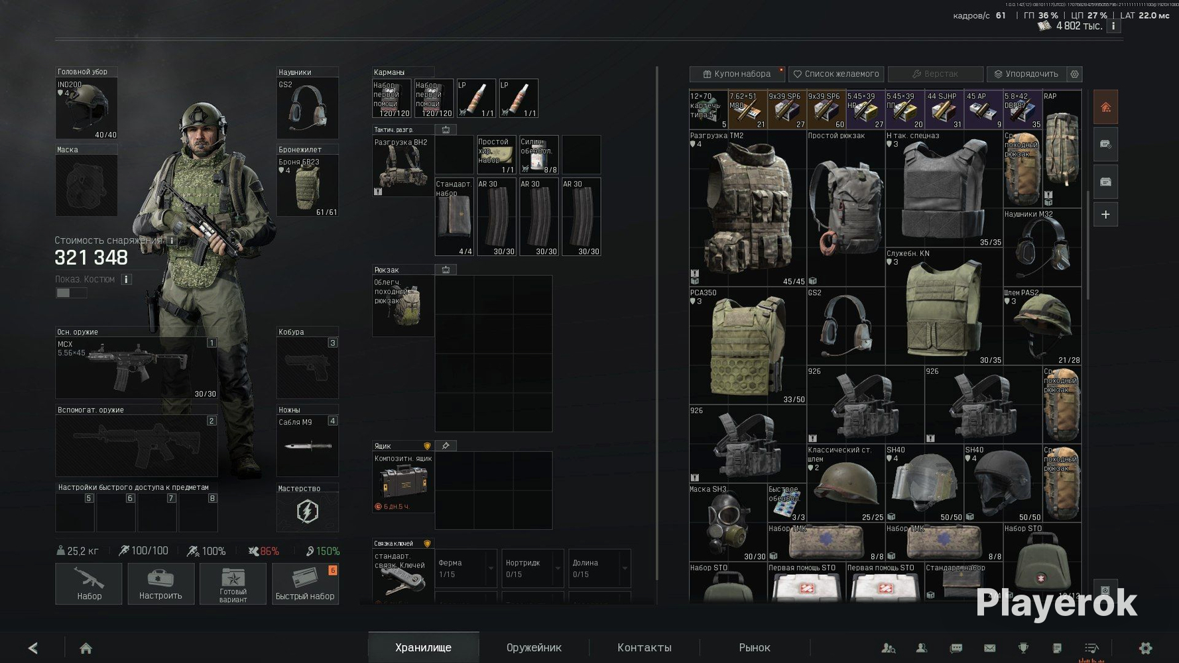Viewport: 1179px width, 663px height.
Task: Sort stash with Упорядочить
Action: (x=1026, y=74)
